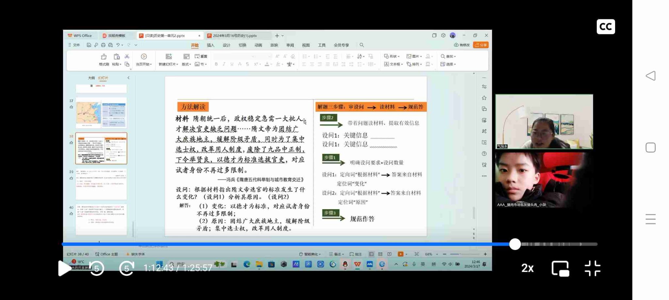This screenshot has height=300, width=669.
Task: Toggle the star marker on slide 37
Action: coord(71,107)
